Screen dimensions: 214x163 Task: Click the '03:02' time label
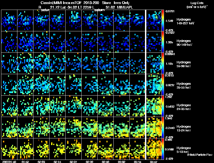pos(121,162)
